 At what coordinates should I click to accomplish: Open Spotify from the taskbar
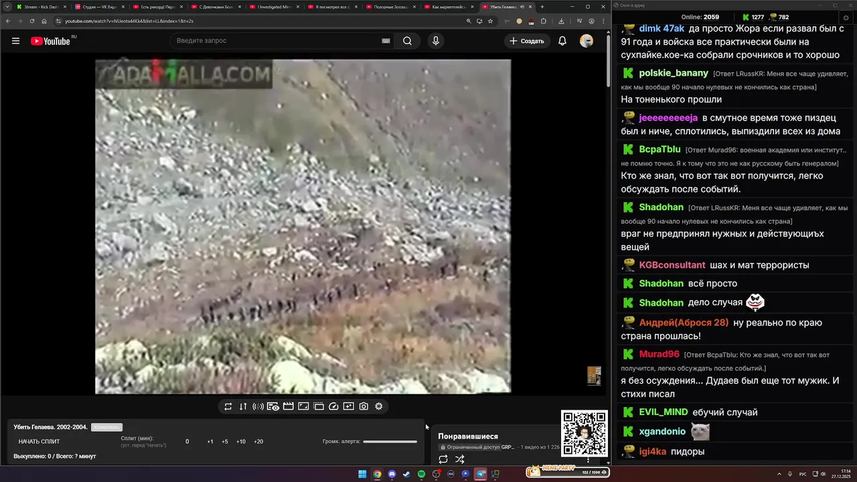(x=421, y=474)
